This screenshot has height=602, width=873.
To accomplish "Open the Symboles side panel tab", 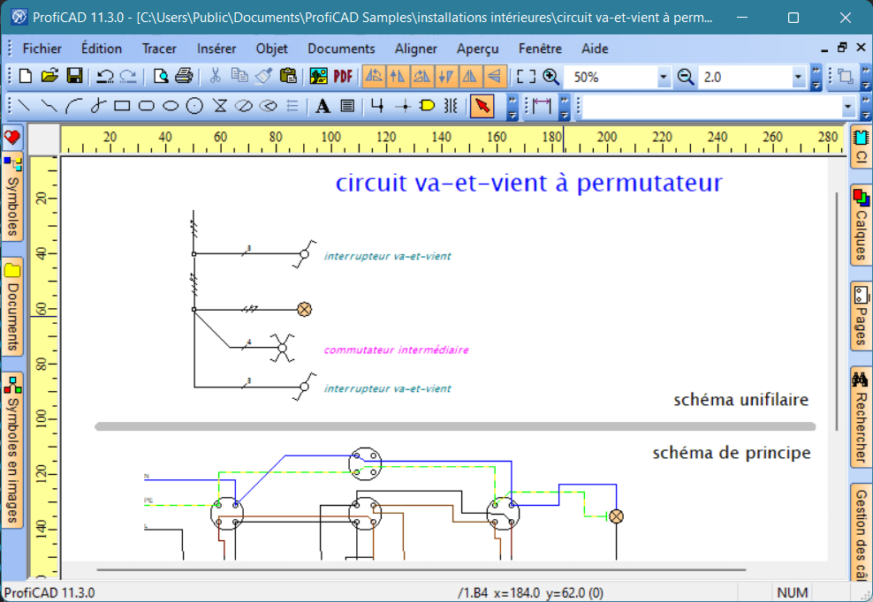I will pos(12,198).
